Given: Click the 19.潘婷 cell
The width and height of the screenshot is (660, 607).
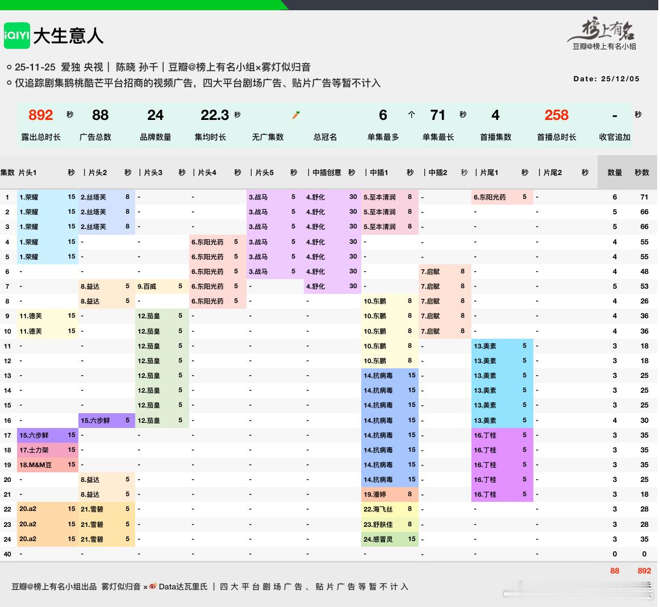Looking at the screenshot, I should tap(375, 494).
